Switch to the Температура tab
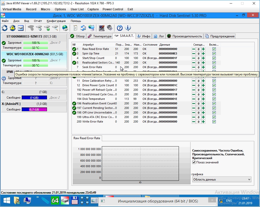The image size is (260, 207). 100,36
